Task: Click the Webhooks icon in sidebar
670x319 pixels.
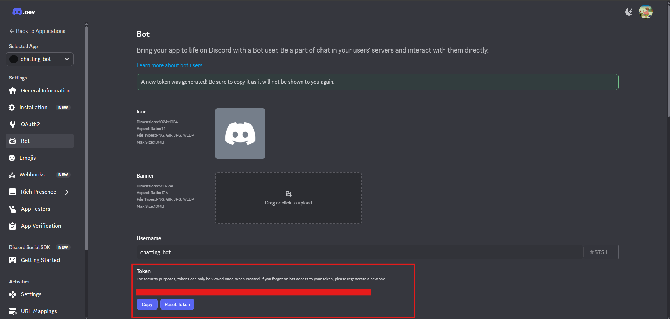Action: (12, 175)
